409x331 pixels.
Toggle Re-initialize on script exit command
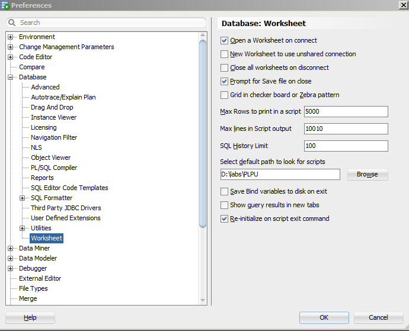coord(224,218)
